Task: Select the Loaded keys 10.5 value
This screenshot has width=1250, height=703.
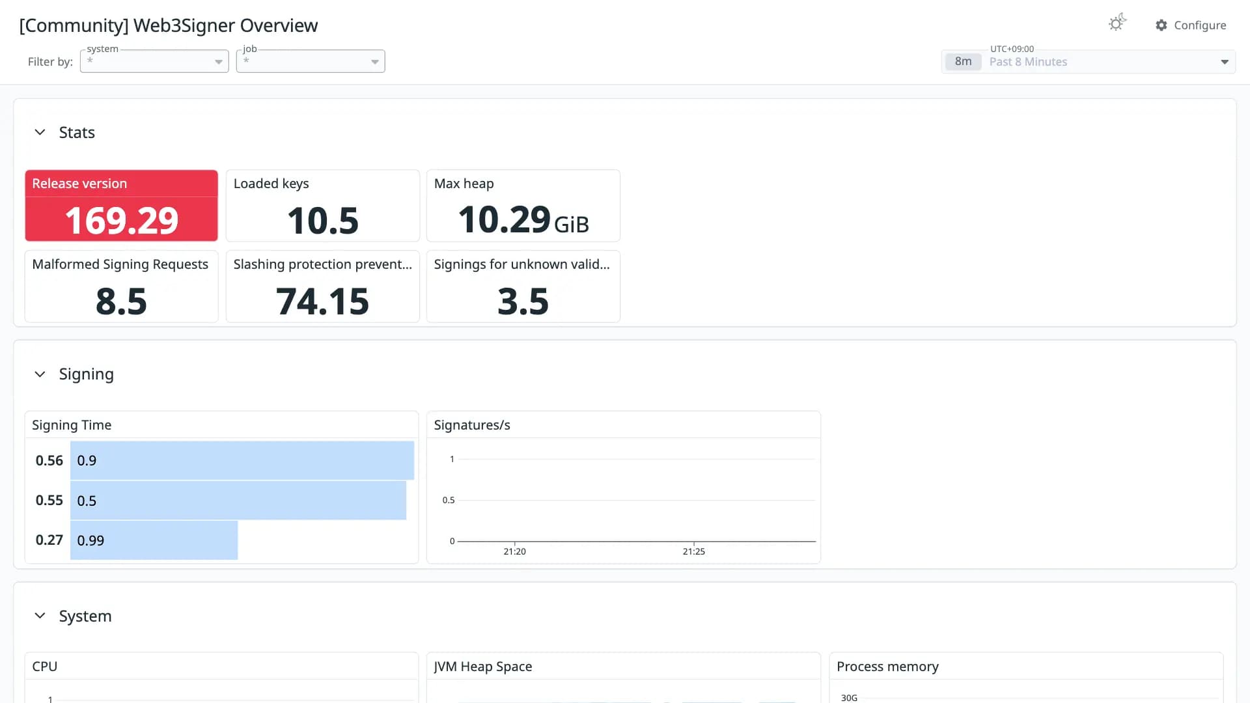Action: click(x=323, y=221)
